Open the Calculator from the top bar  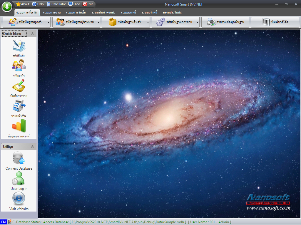56,4
